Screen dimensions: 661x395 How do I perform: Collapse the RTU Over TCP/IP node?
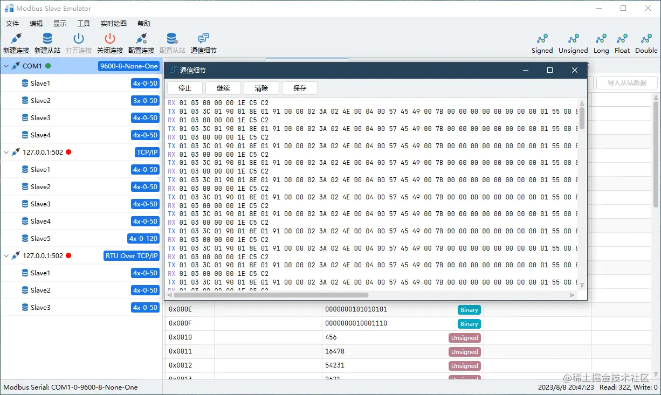6,255
